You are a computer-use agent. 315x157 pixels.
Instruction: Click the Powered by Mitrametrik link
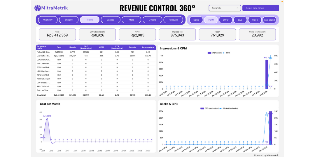pos(266,155)
